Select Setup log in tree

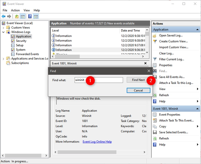[20, 45]
